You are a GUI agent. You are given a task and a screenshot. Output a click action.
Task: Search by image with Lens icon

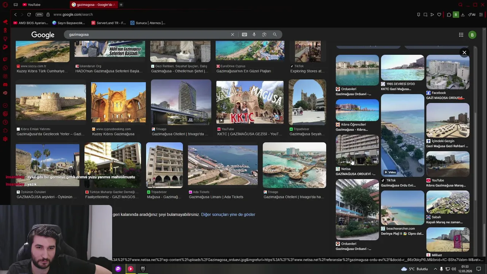pyautogui.click(x=264, y=34)
